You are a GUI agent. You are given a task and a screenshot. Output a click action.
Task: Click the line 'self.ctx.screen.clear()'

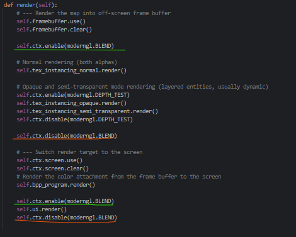pos(52,168)
